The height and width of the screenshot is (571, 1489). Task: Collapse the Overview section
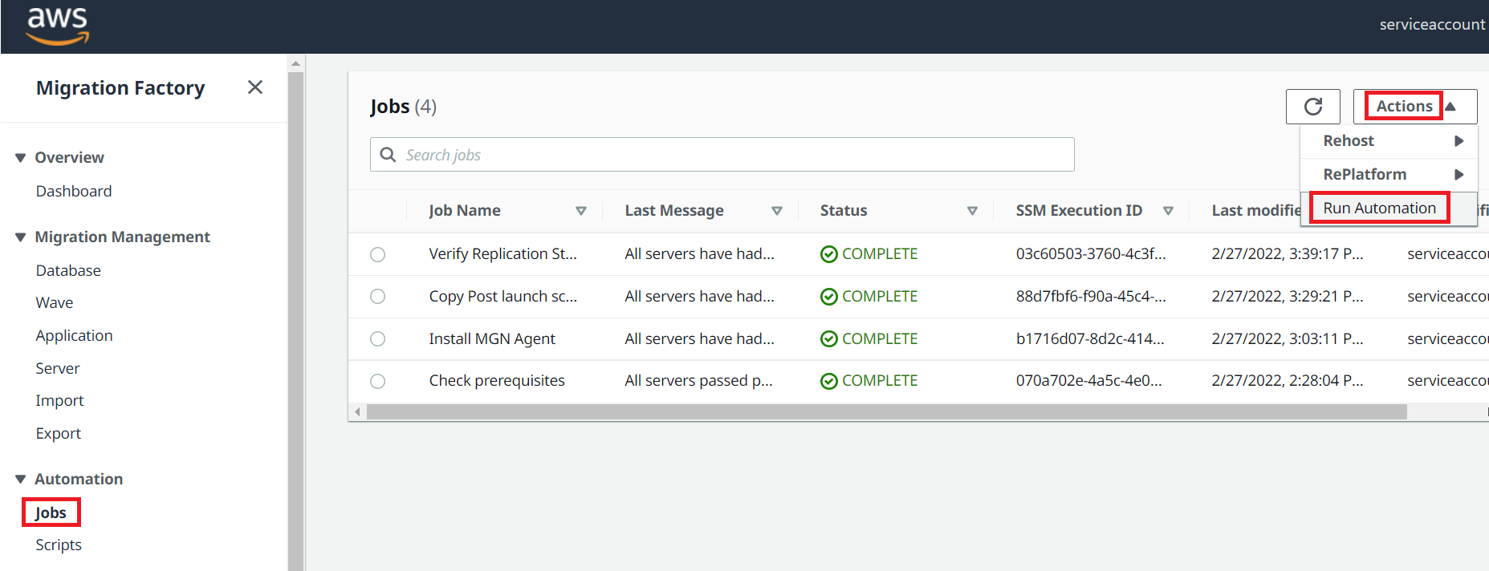click(x=21, y=158)
